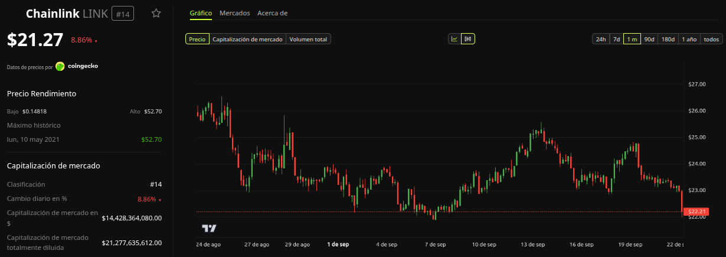This screenshot has width=726, height=257.
Task: Set chart range to 1 m
Action: [632, 39]
